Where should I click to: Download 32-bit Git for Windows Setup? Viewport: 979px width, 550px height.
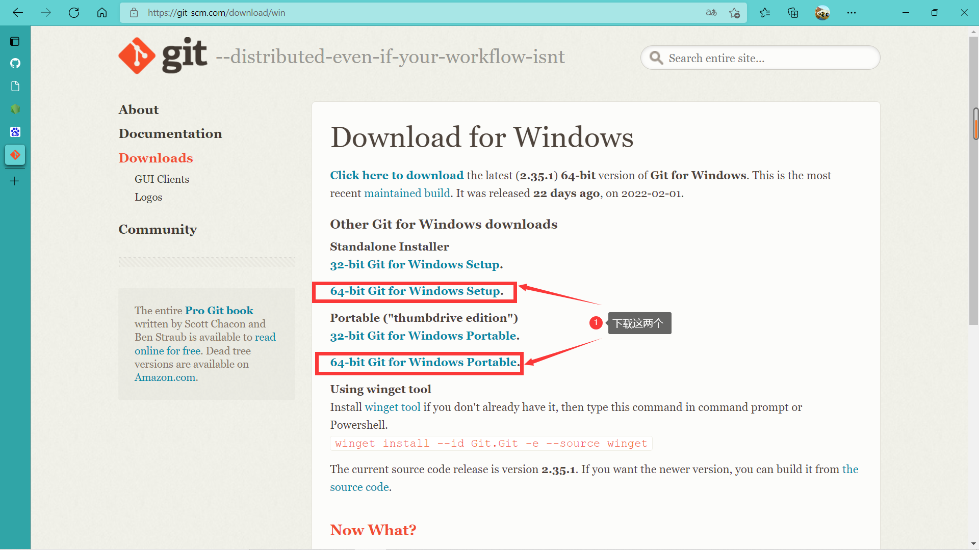(x=415, y=264)
